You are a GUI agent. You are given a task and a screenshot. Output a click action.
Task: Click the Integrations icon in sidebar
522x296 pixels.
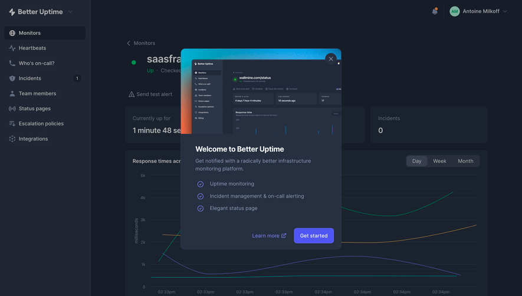(x=12, y=139)
